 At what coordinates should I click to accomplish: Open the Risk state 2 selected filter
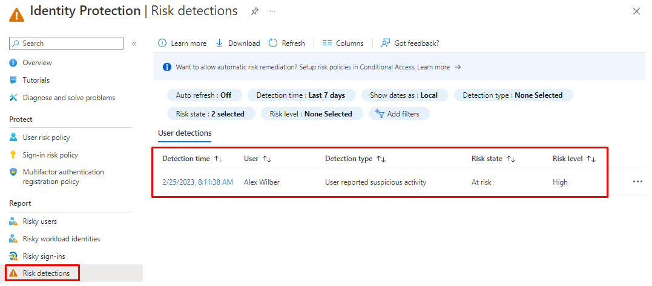(209, 114)
